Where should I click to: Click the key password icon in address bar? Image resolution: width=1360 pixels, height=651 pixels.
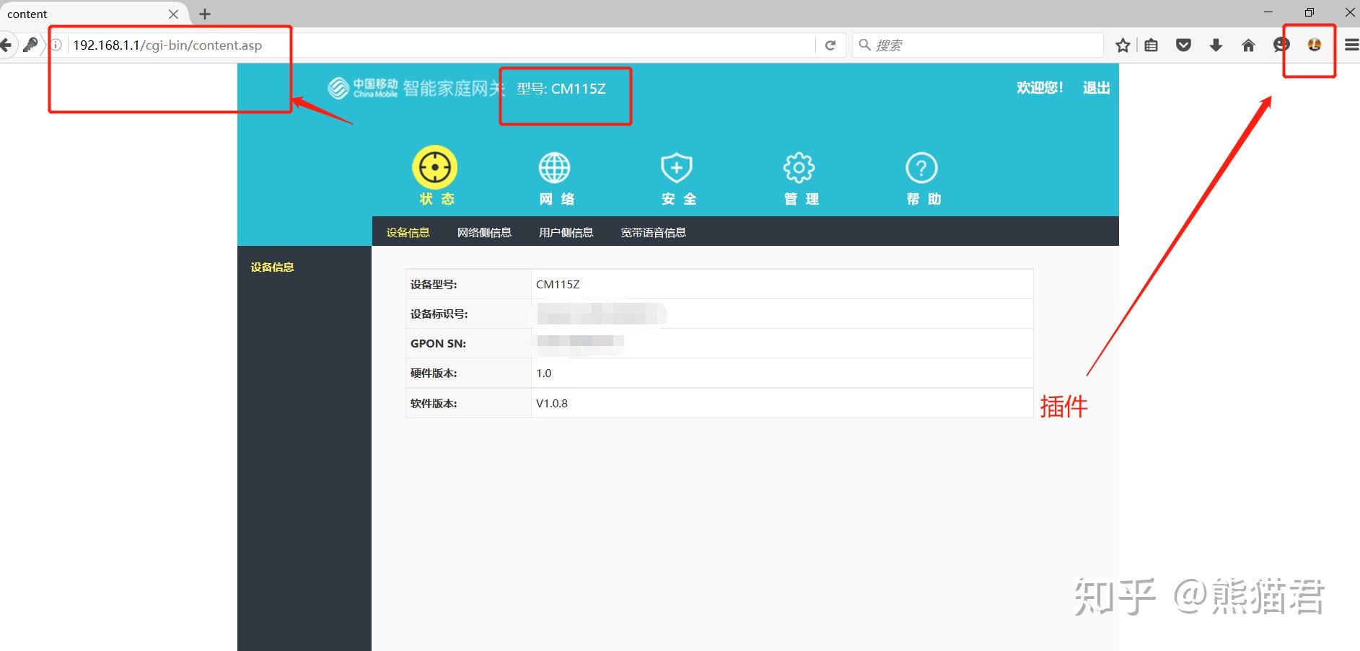(30, 45)
